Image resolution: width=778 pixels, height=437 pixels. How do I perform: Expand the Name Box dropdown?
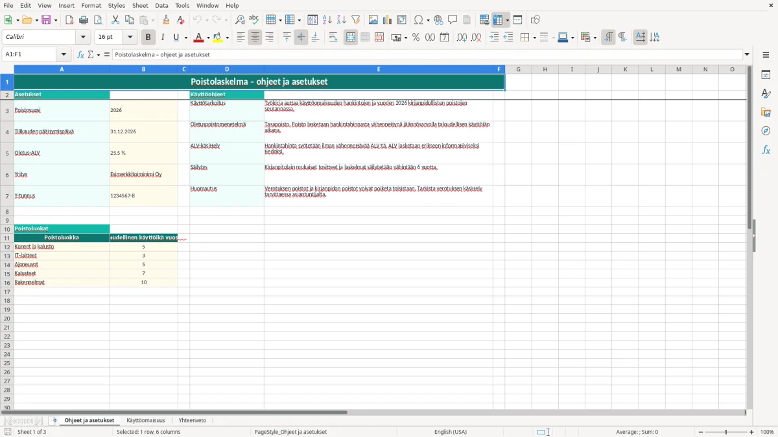click(x=64, y=54)
